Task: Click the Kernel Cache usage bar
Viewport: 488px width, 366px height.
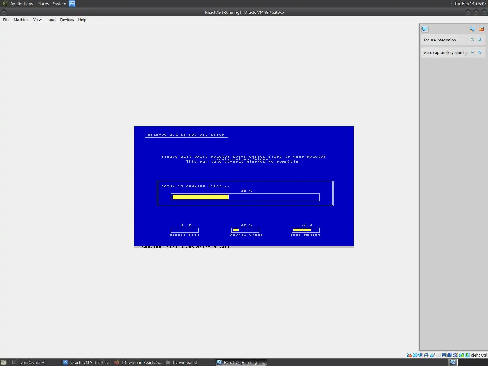Action: [245, 230]
